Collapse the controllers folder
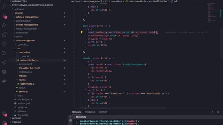The image size is (223, 125). (24, 52)
